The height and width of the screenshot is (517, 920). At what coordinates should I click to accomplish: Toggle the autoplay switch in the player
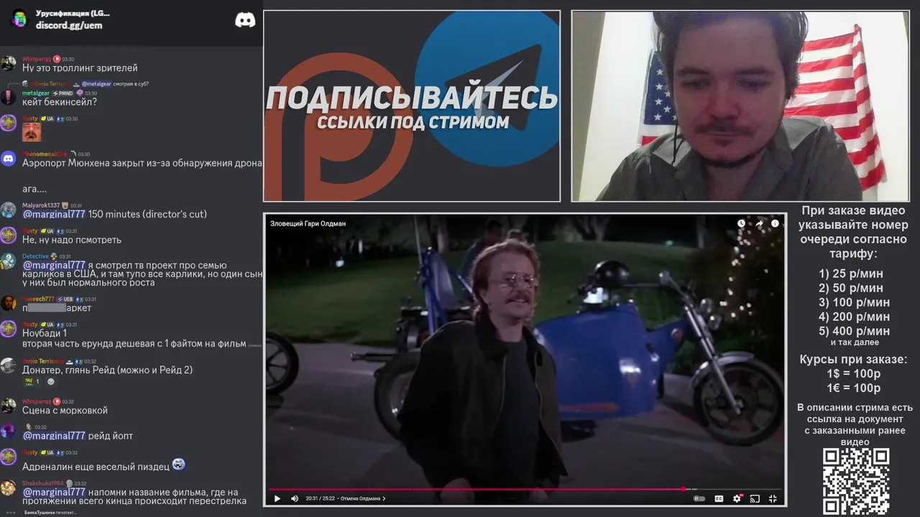click(699, 498)
